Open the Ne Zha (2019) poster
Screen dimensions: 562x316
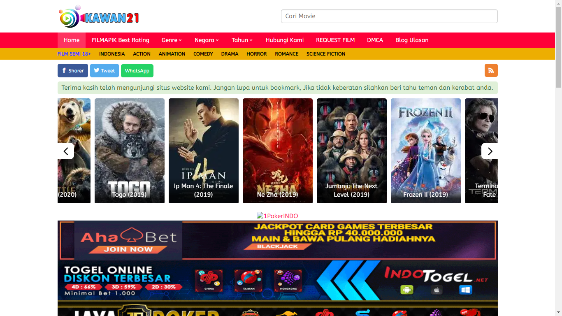(x=278, y=151)
